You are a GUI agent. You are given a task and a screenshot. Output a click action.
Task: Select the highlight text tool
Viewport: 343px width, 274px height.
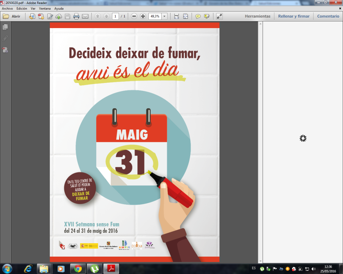(207, 16)
